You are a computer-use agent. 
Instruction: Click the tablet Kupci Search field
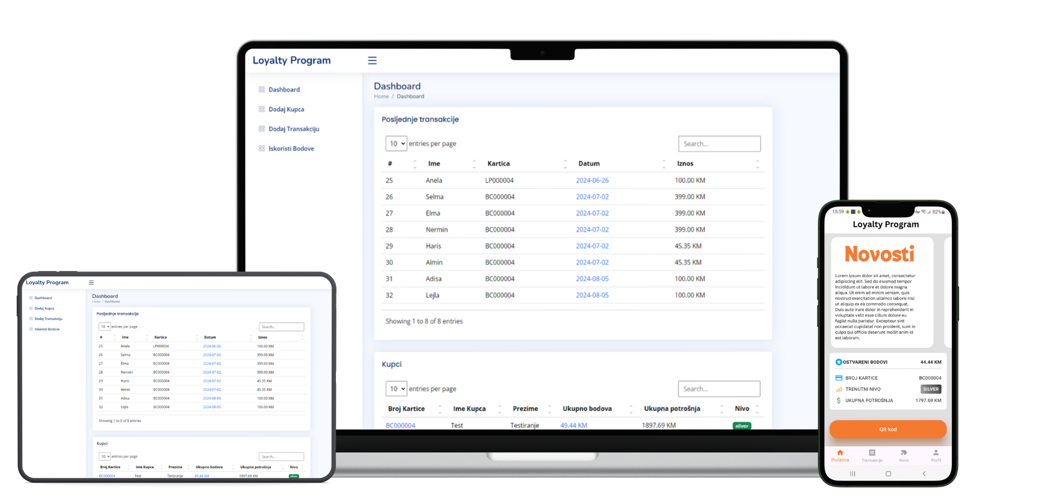(x=281, y=456)
